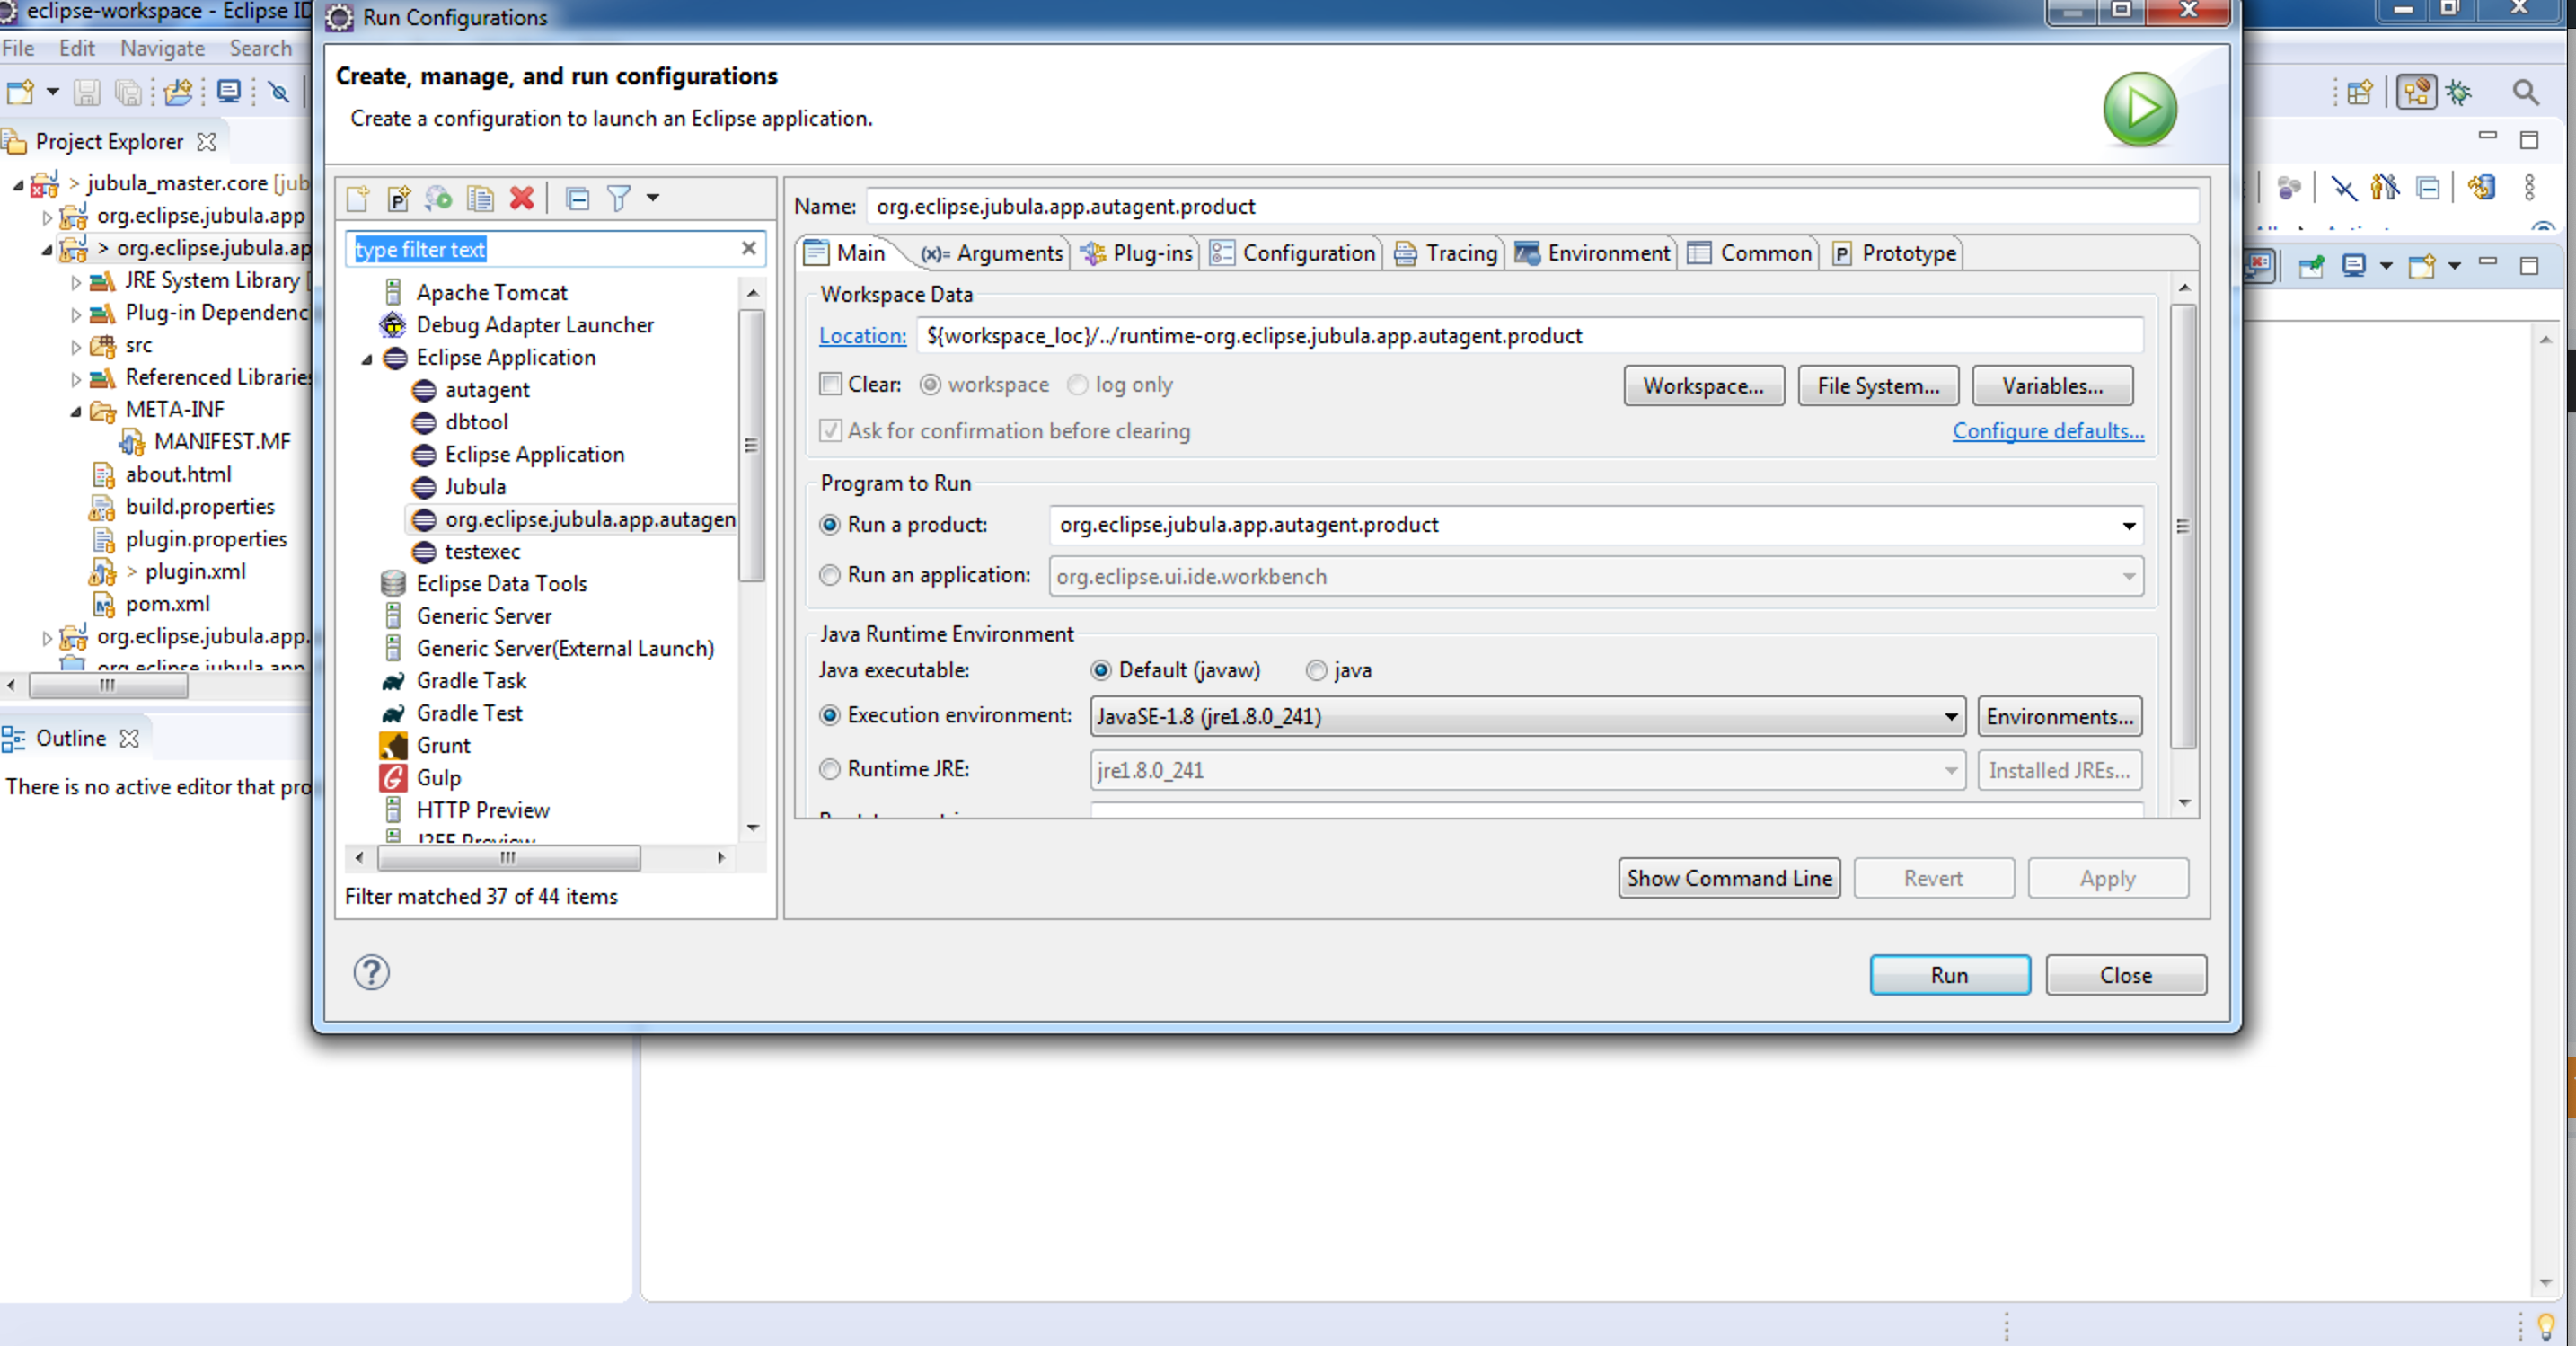Screen dimensions: 2576x1346
Task: Click the Run button
Action: click(x=1949, y=975)
